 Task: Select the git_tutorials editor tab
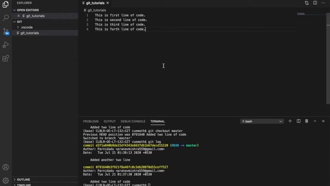95,3
